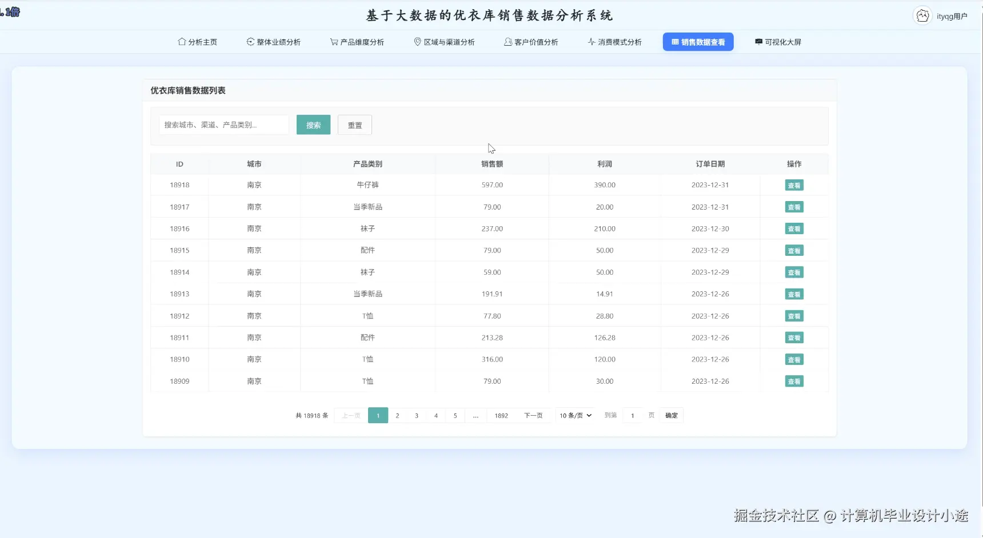Jump to page 5 in pagination
983x538 pixels.
(455, 415)
